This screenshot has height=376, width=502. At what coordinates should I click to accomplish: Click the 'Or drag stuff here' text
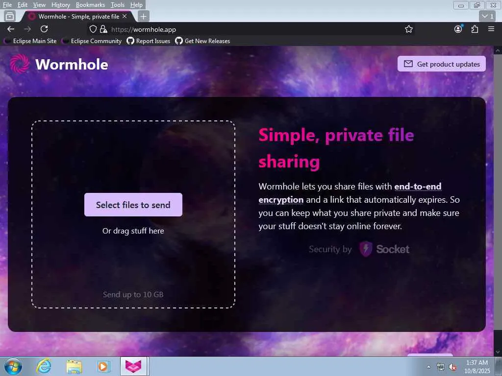pyautogui.click(x=133, y=231)
